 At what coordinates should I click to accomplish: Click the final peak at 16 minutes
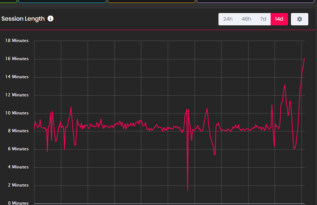tap(304, 59)
